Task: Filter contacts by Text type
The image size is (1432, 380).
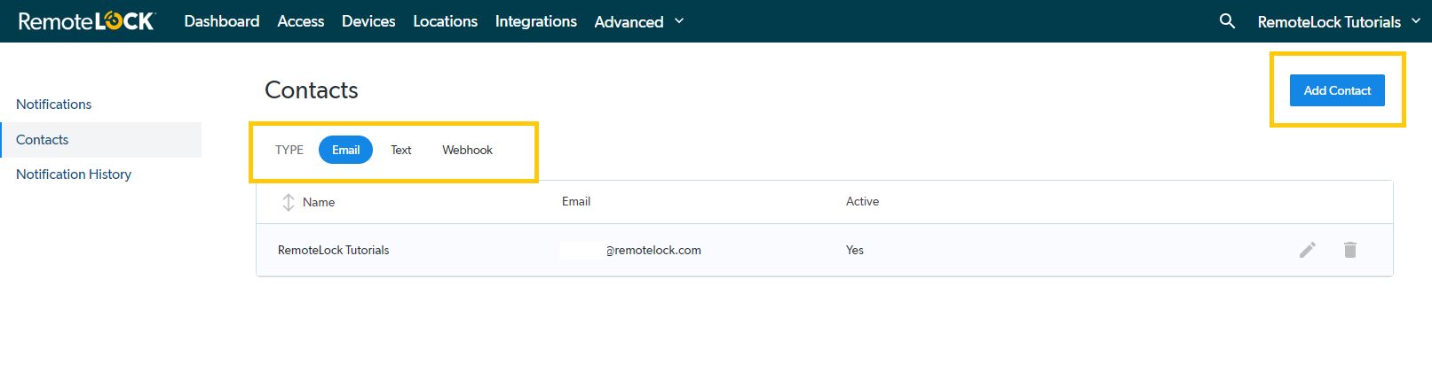Action: tap(401, 150)
